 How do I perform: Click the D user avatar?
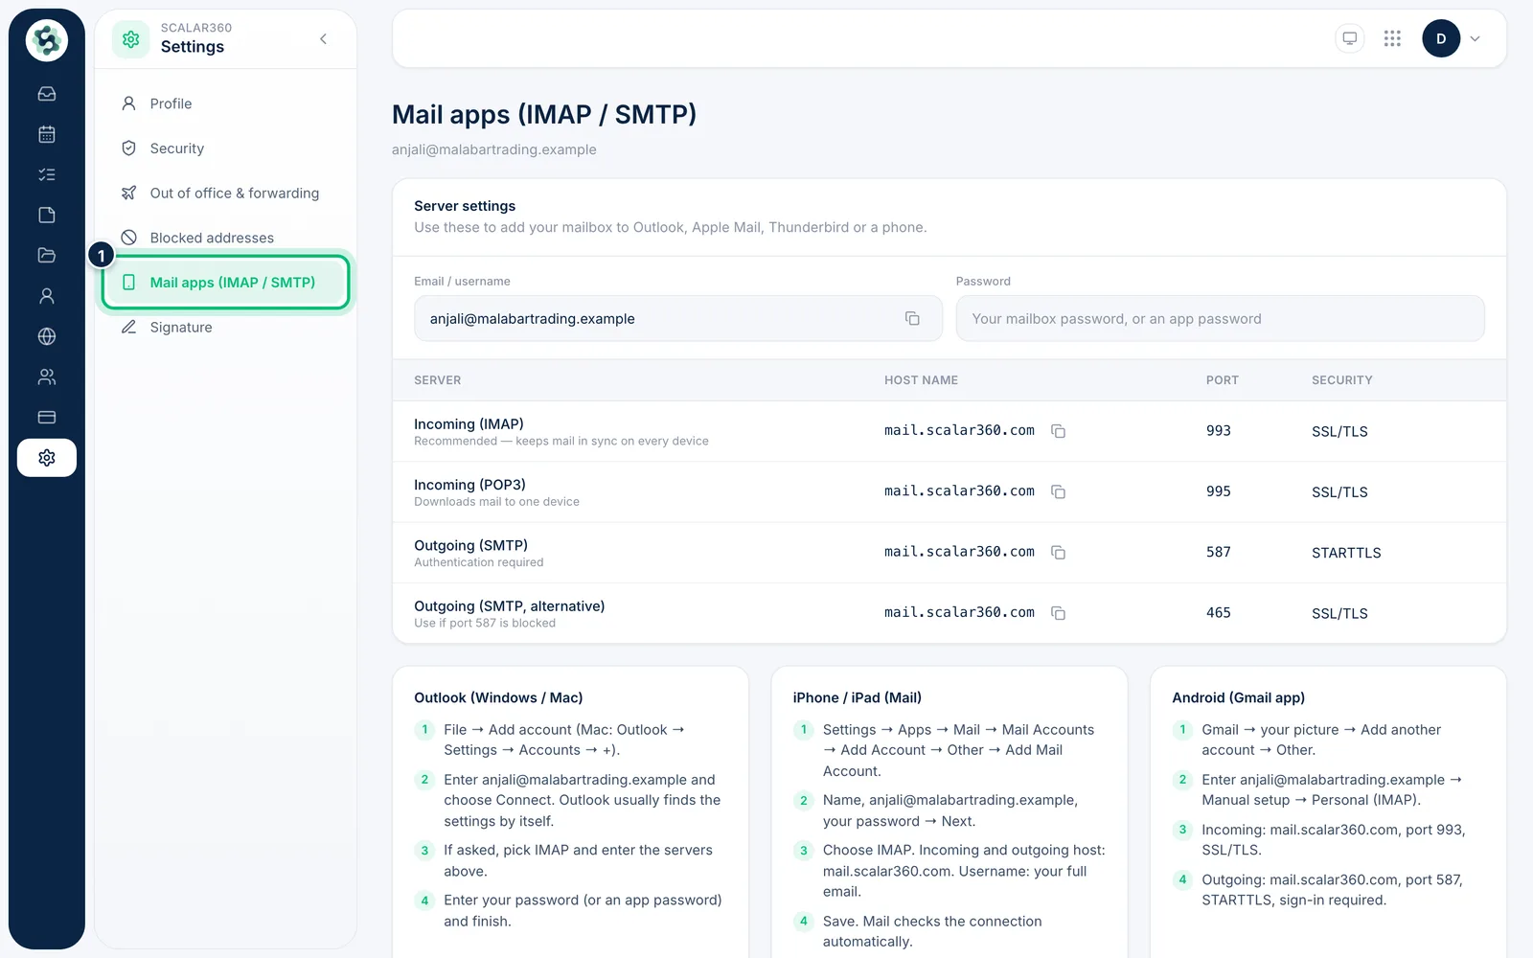tap(1441, 38)
